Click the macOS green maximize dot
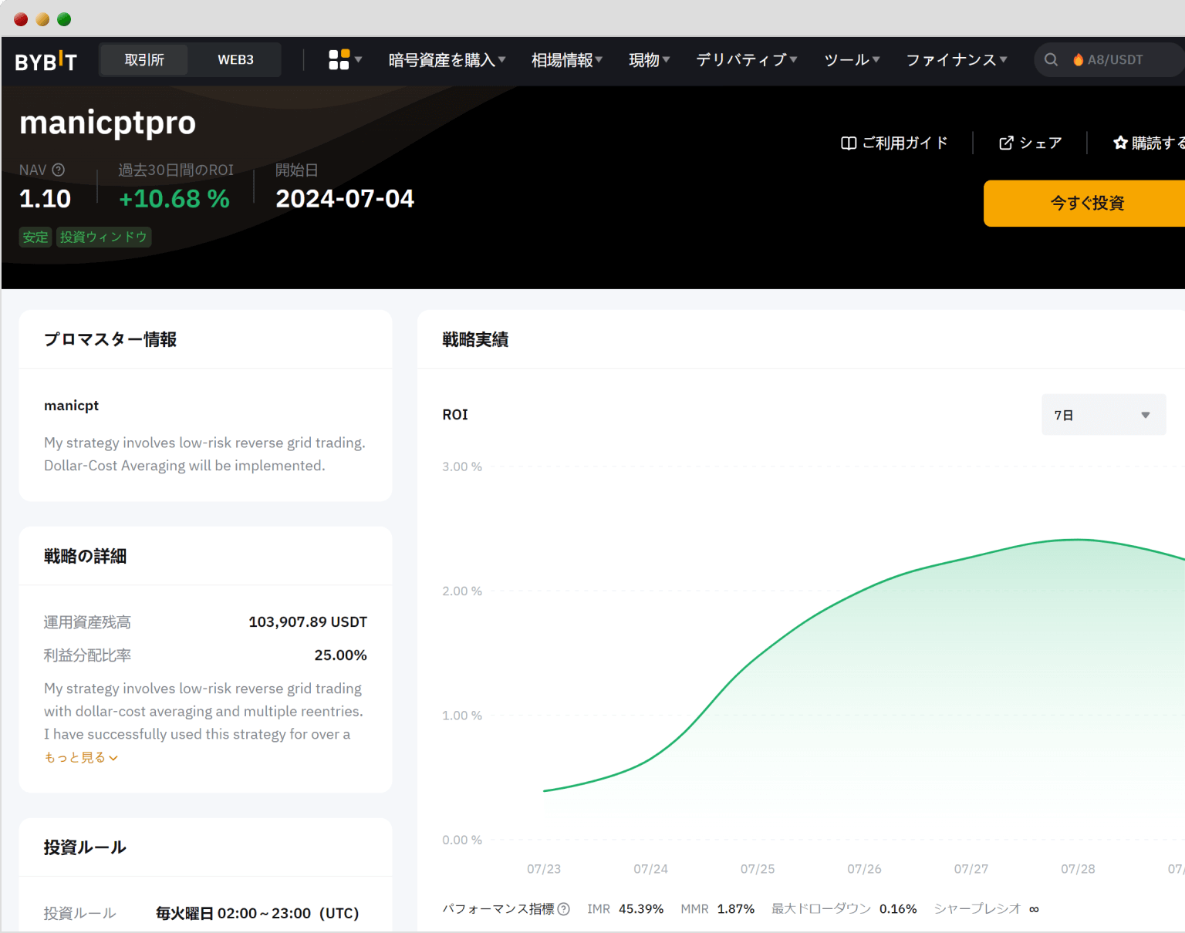The height and width of the screenshot is (933, 1185). point(64,19)
